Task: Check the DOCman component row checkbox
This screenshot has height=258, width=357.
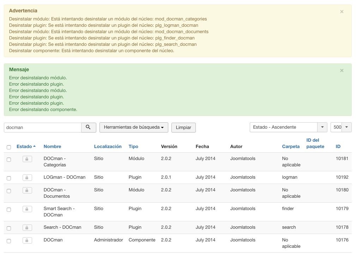Action: tap(9, 241)
